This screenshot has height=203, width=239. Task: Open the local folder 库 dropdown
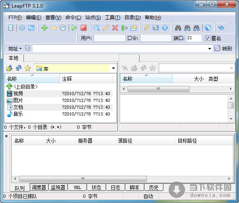pyautogui.click(x=113, y=68)
